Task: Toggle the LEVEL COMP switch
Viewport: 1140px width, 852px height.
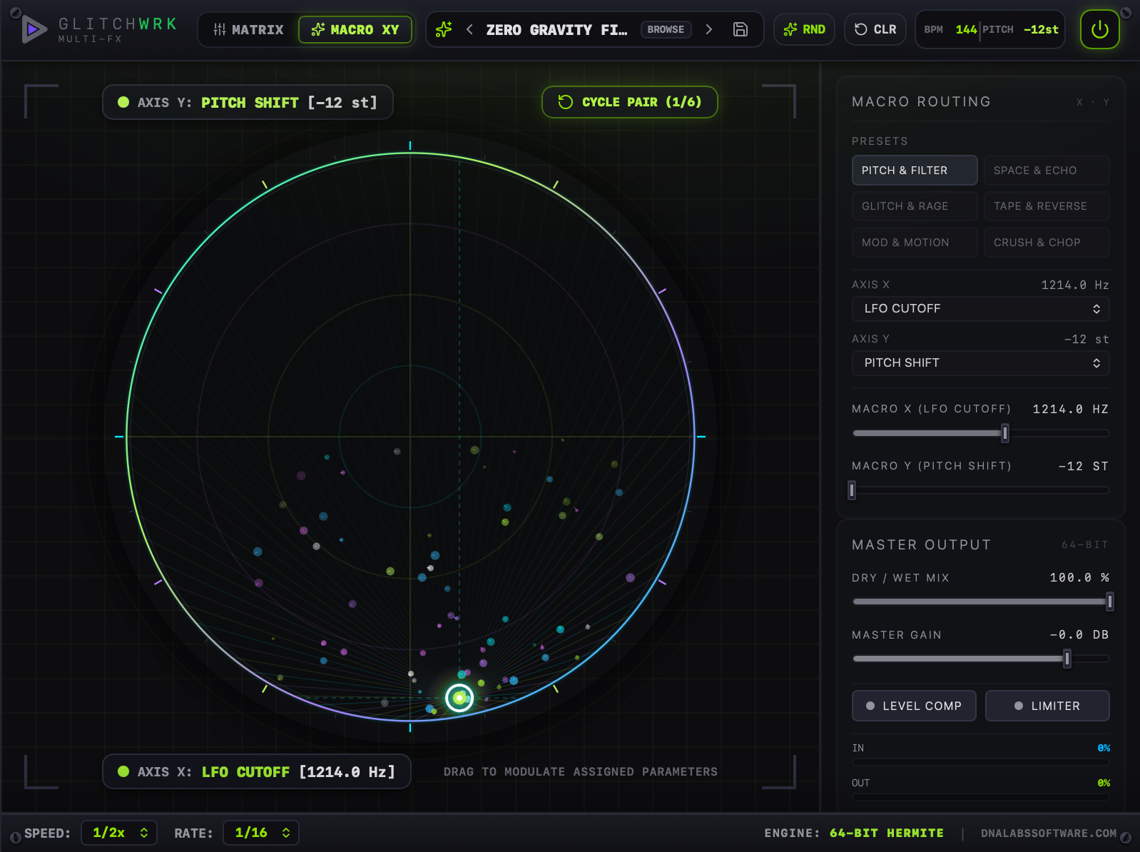Action: pyautogui.click(x=914, y=706)
